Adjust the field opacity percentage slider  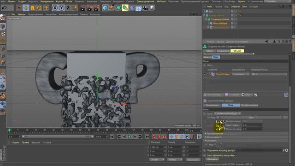pyautogui.click(x=269, y=74)
